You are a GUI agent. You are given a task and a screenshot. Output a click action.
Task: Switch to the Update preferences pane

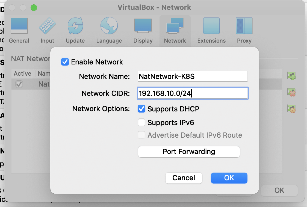75,30
